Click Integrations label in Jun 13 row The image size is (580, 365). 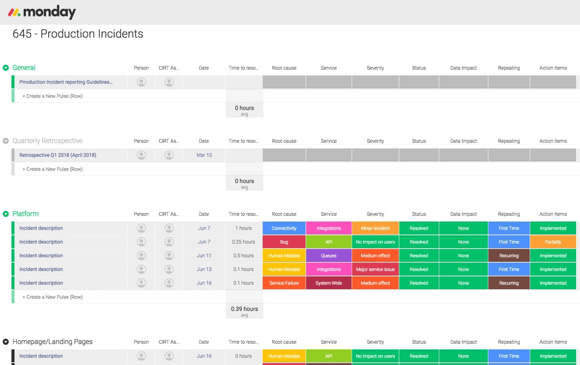tap(329, 269)
